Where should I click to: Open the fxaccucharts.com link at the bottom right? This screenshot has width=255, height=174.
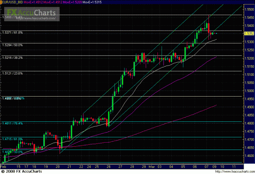point(235,172)
